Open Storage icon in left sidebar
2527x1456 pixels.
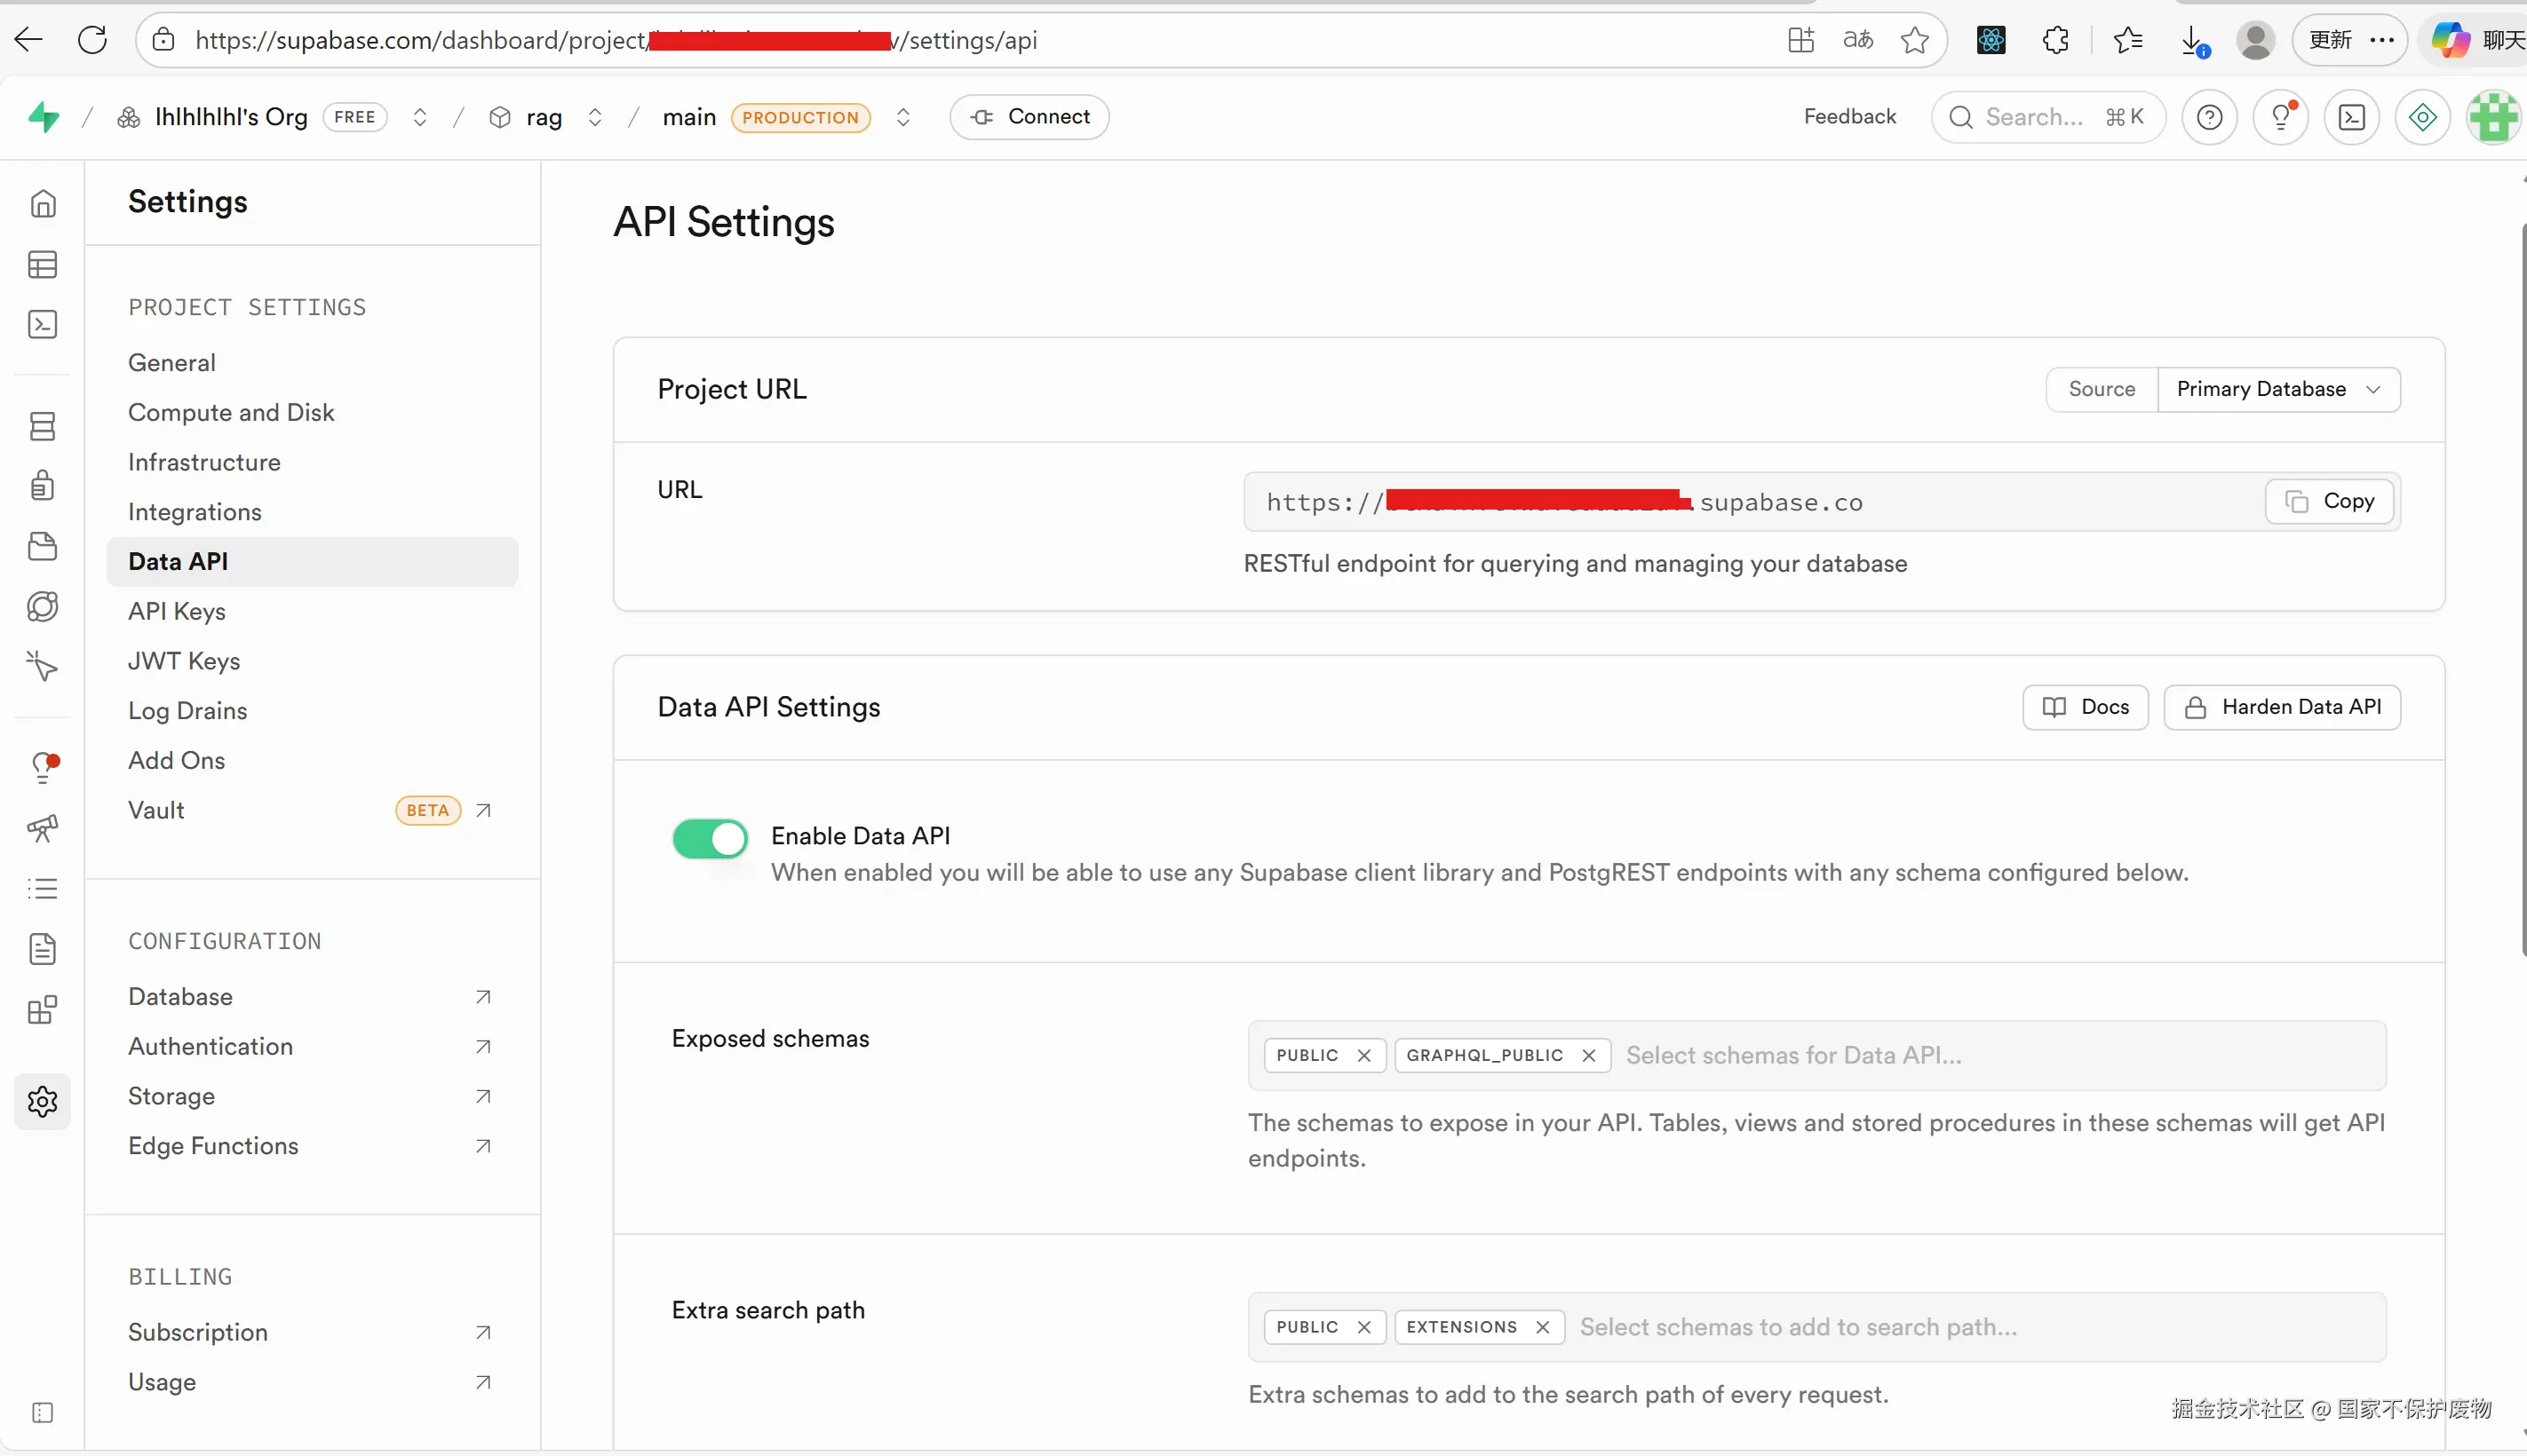click(x=42, y=546)
